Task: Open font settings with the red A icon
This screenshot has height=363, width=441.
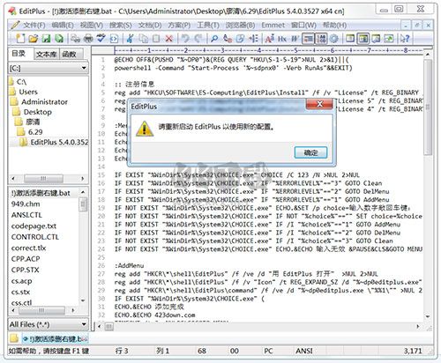Action: click(x=270, y=39)
